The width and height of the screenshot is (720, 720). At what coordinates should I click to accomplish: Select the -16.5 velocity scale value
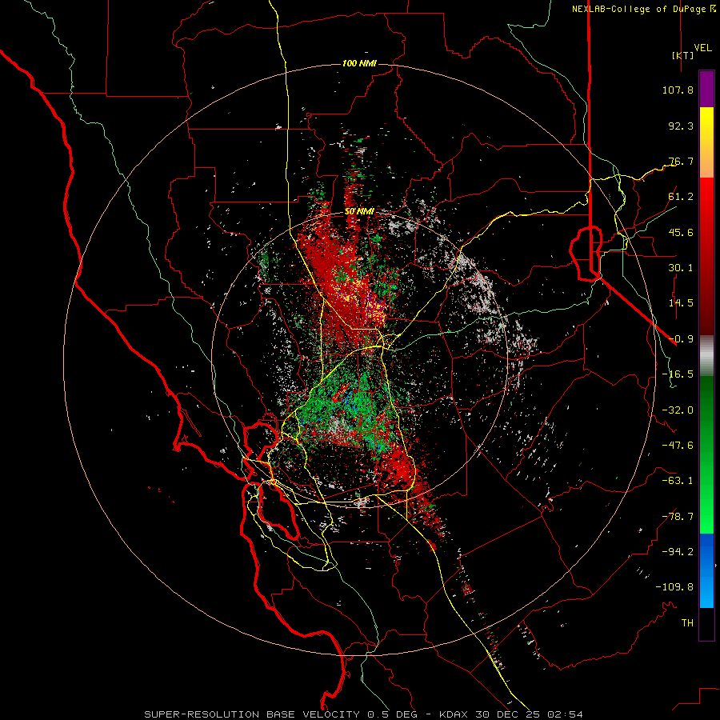678,374
